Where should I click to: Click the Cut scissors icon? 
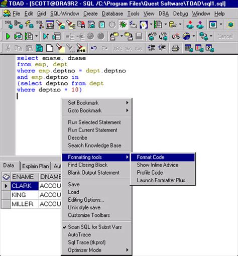(8, 48)
